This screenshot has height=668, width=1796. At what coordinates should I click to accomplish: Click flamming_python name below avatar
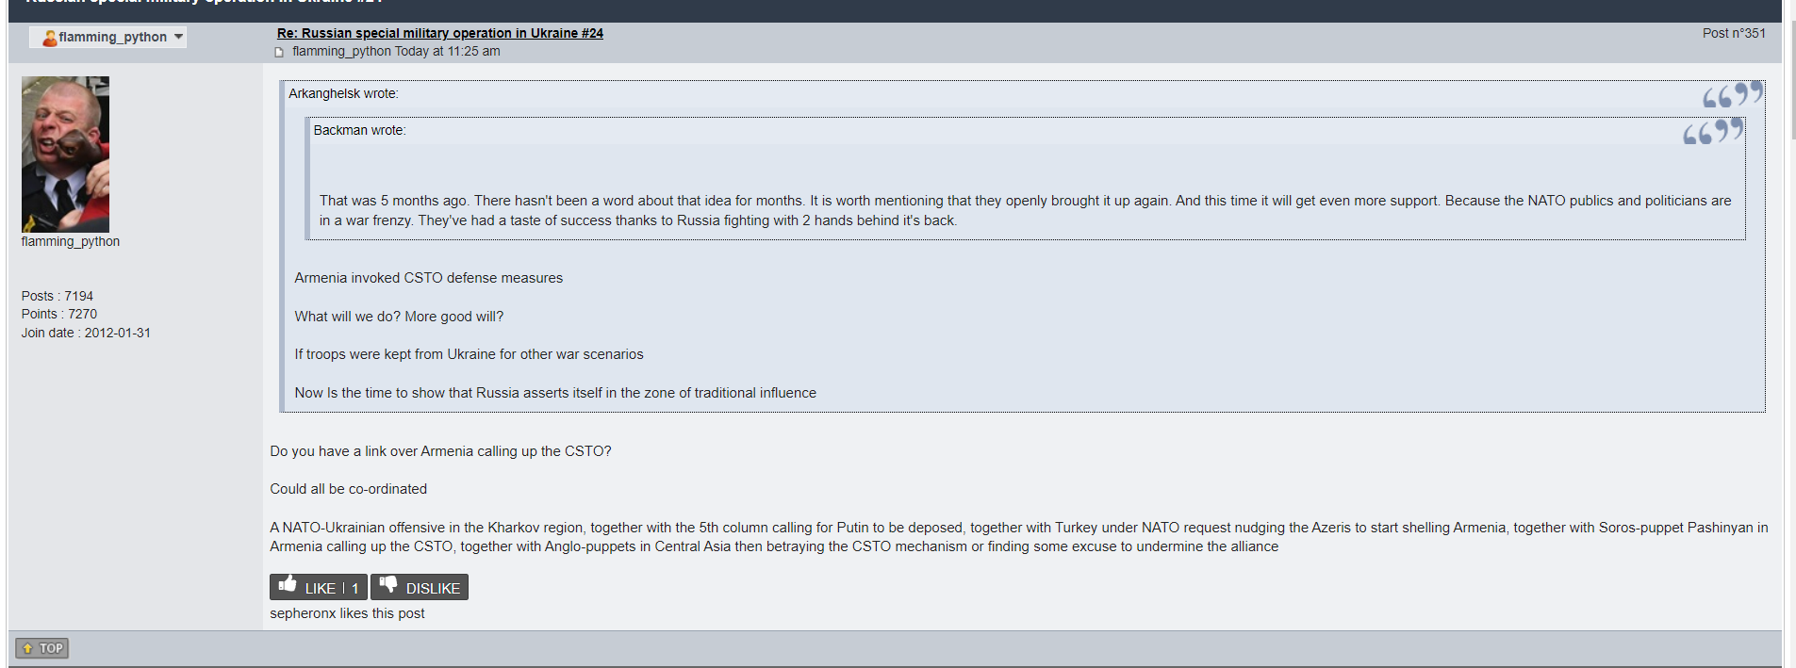click(71, 241)
